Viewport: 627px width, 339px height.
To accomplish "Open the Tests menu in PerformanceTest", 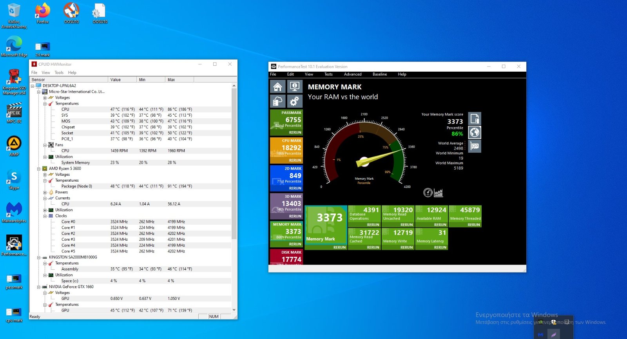I will [328, 74].
